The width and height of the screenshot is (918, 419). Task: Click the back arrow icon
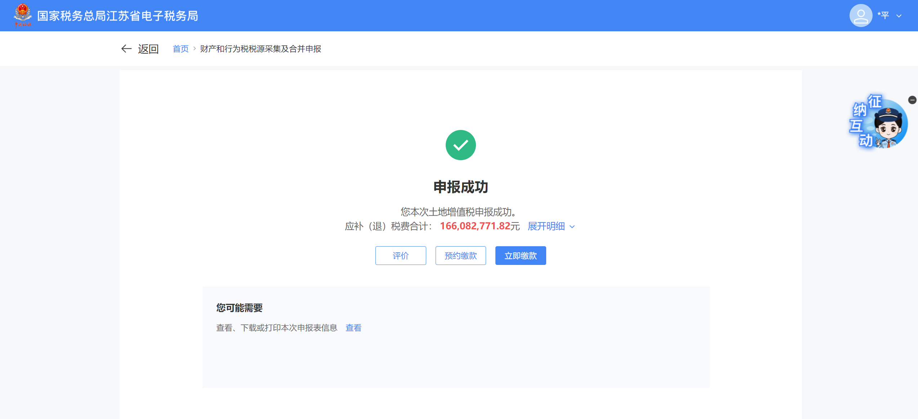(x=126, y=49)
